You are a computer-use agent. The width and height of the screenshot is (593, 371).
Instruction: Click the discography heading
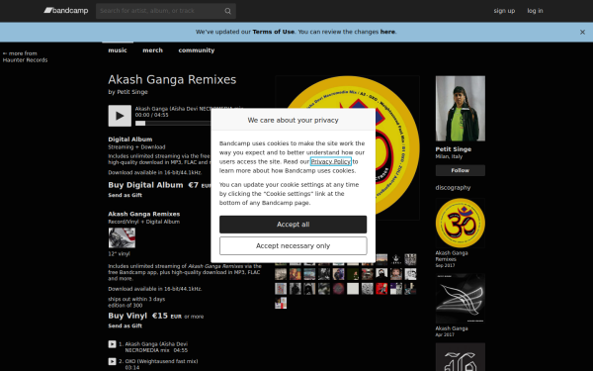tap(453, 188)
